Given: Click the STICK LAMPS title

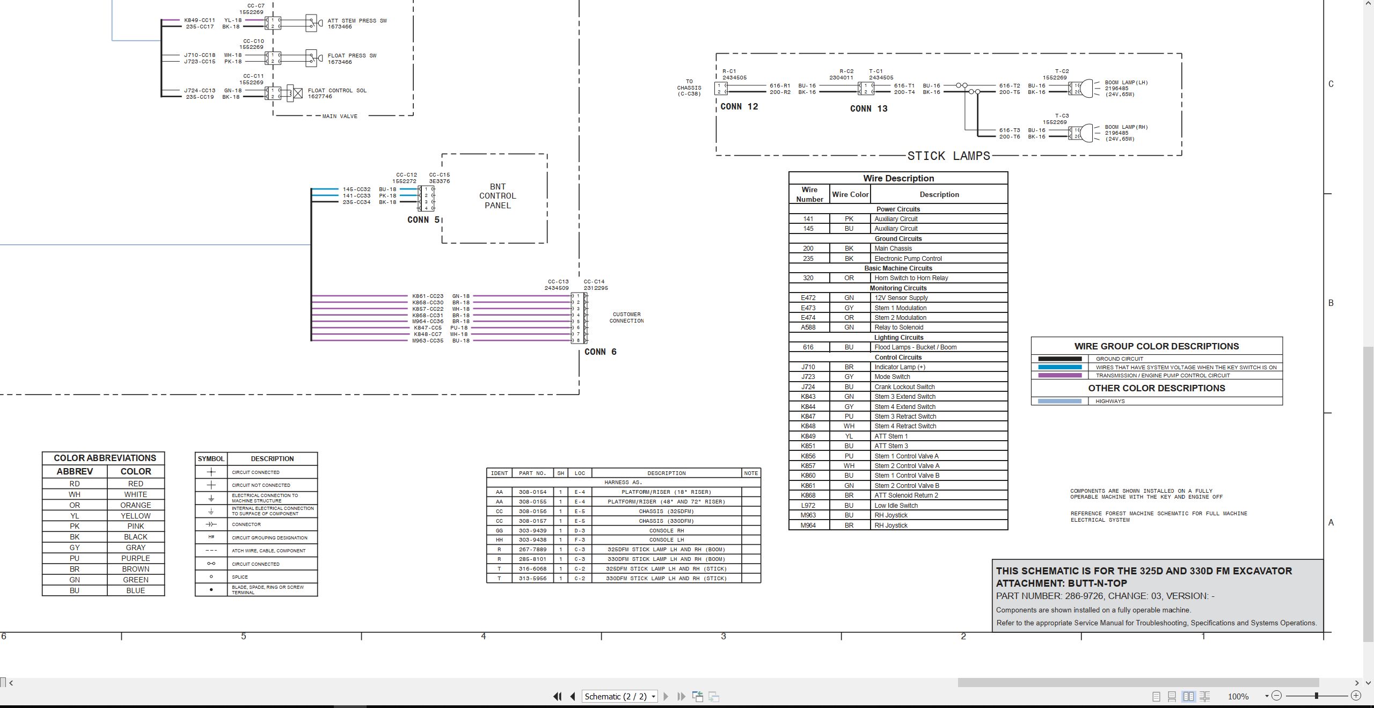Looking at the screenshot, I should 948,156.
